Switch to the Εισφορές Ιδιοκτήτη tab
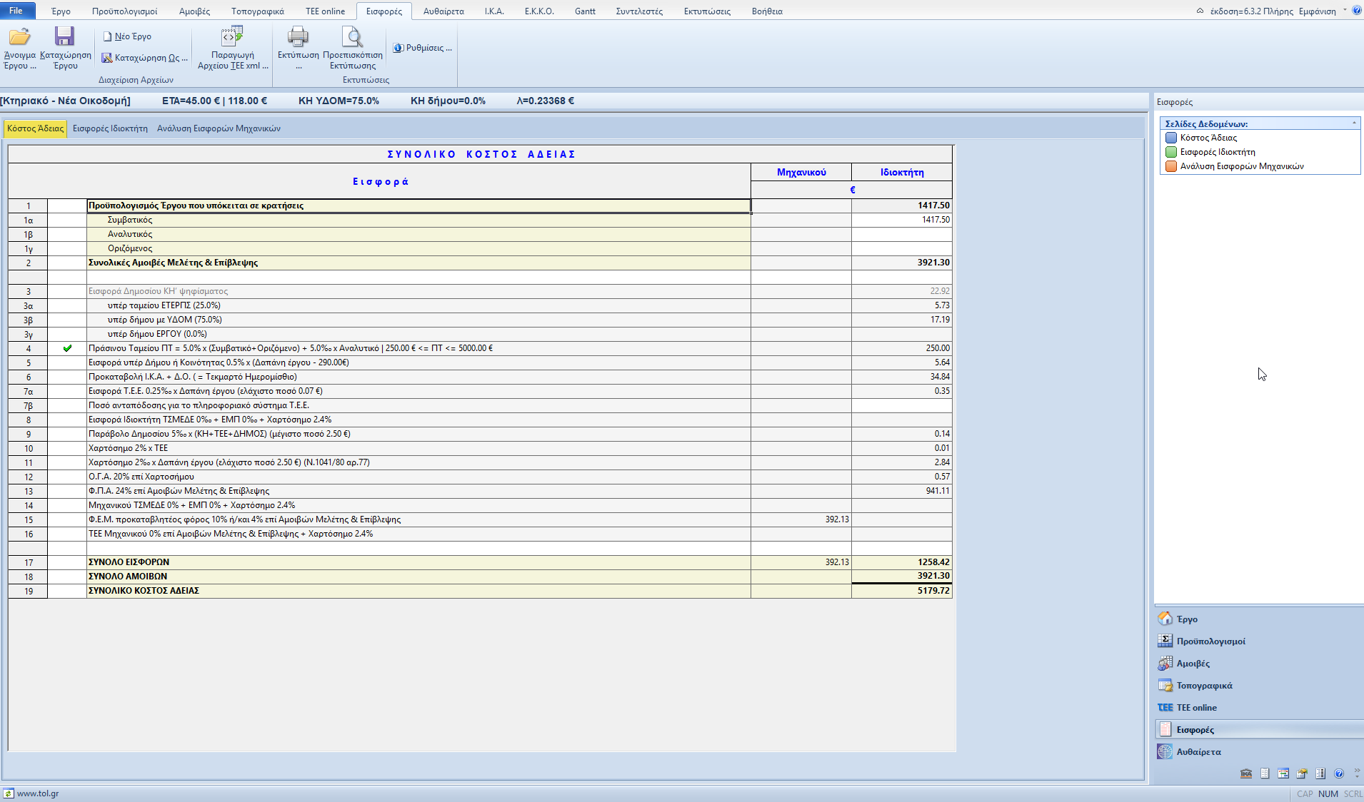 coord(110,128)
